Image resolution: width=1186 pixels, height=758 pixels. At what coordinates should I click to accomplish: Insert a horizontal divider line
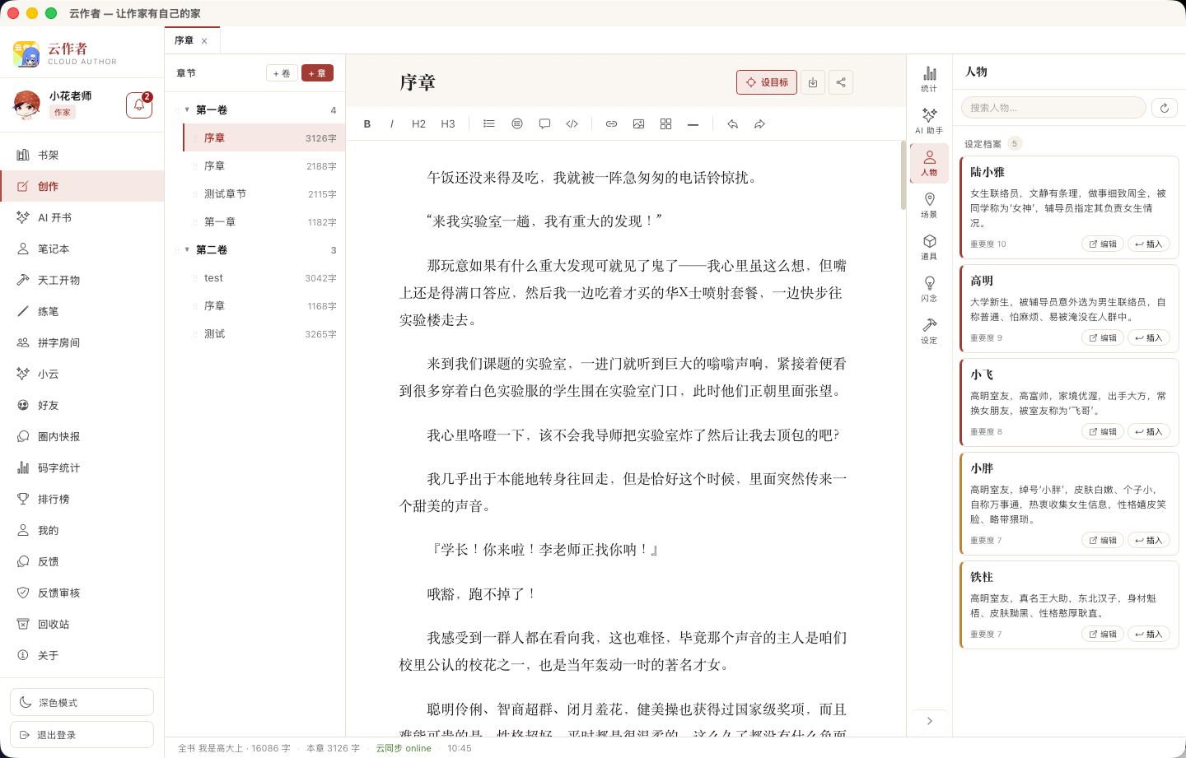tap(693, 124)
